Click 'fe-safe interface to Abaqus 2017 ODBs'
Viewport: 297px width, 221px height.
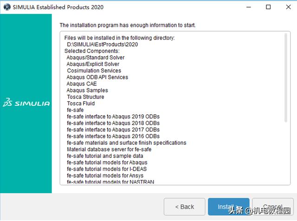(113, 130)
